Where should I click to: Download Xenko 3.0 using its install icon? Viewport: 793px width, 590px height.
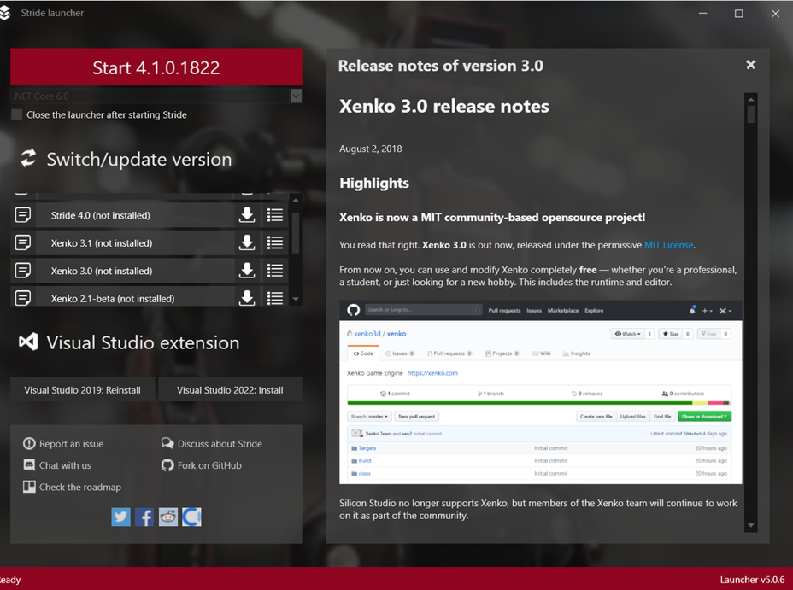[247, 271]
